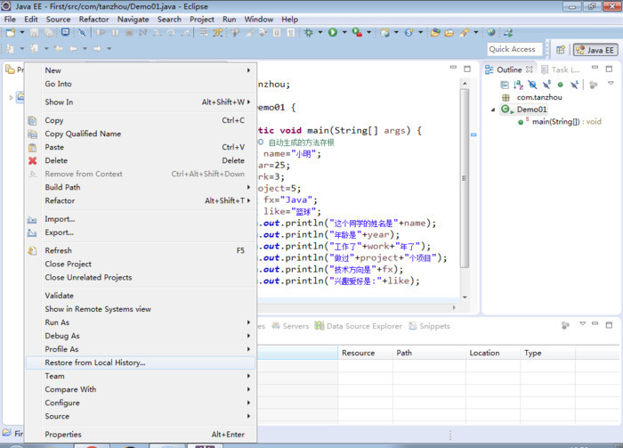The height and width of the screenshot is (448, 623).
Task: Open a console via the monitor icon
Action: 65,32
